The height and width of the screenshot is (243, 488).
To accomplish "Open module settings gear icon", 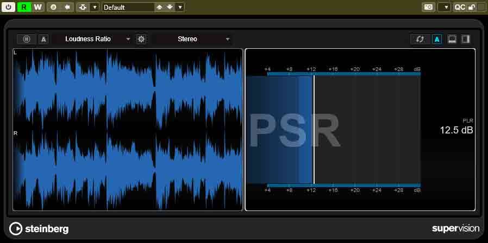I will [141, 39].
